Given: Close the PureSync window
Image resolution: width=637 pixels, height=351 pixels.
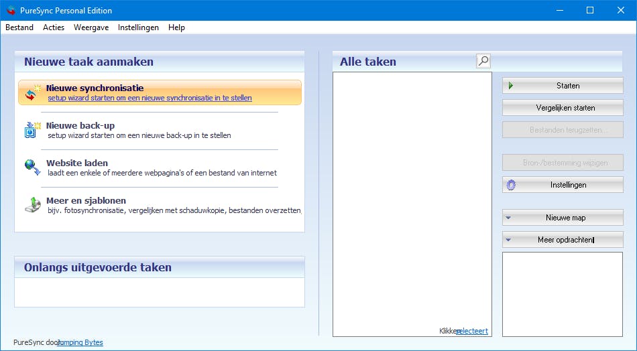Looking at the screenshot, I should click(621, 10).
